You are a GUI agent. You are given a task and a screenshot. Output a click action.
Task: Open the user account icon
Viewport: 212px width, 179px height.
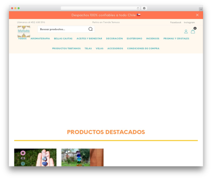click(x=186, y=31)
